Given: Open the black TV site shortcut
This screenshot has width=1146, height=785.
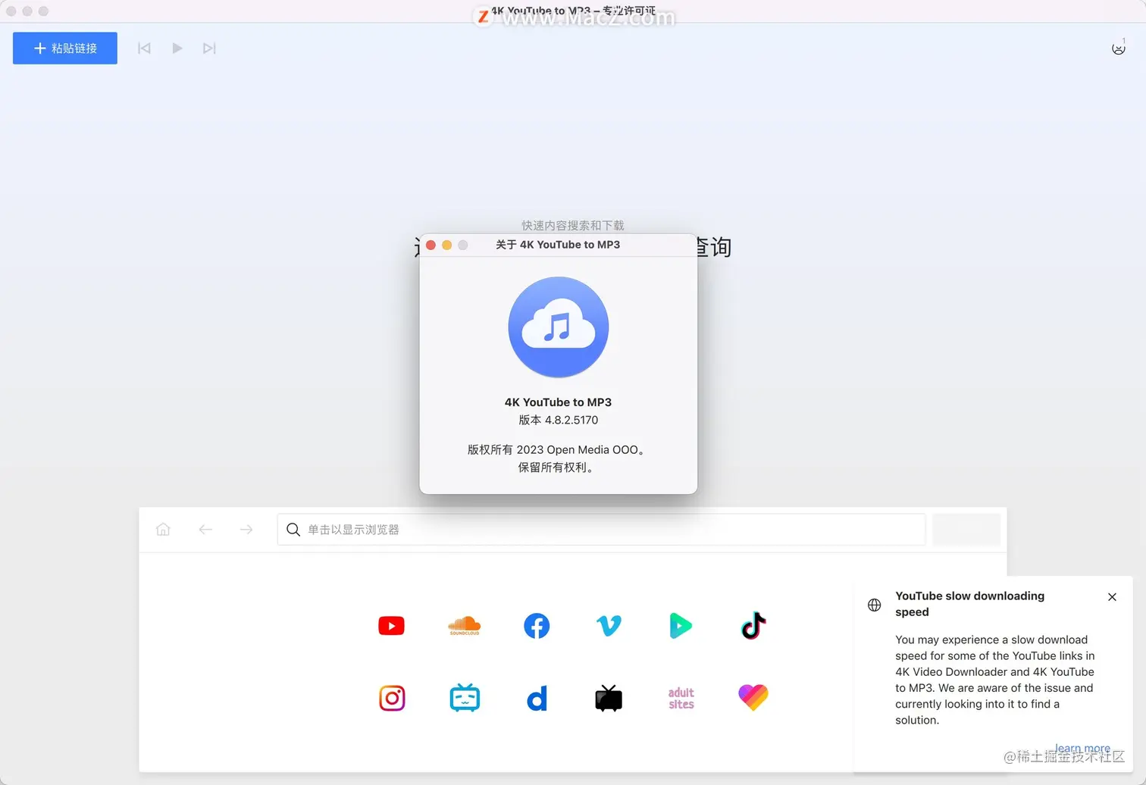Looking at the screenshot, I should pyautogui.click(x=609, y=698).
